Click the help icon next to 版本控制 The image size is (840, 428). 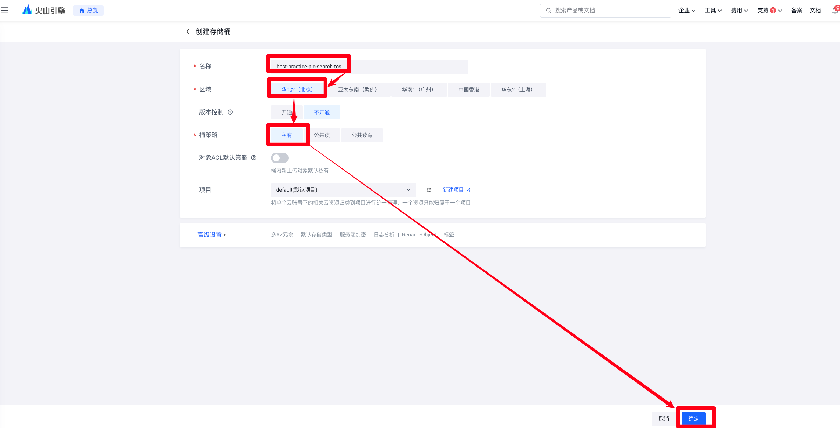coord(230,112)
